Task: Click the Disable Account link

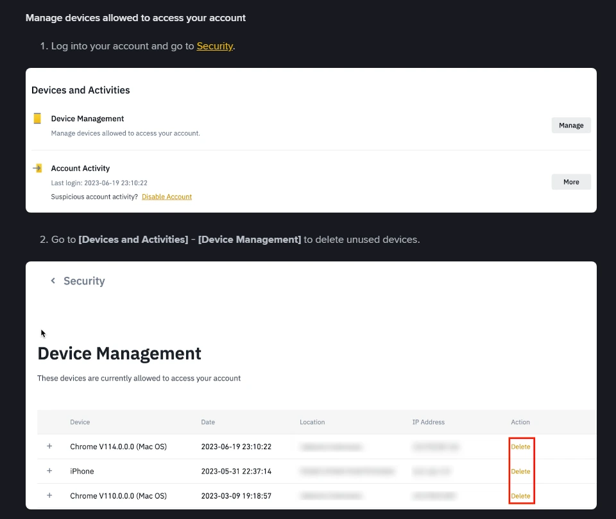Action: point(167,197)
